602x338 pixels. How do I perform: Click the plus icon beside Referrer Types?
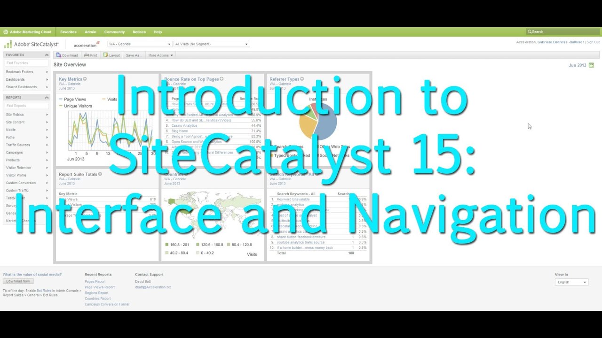pos(302,79)
